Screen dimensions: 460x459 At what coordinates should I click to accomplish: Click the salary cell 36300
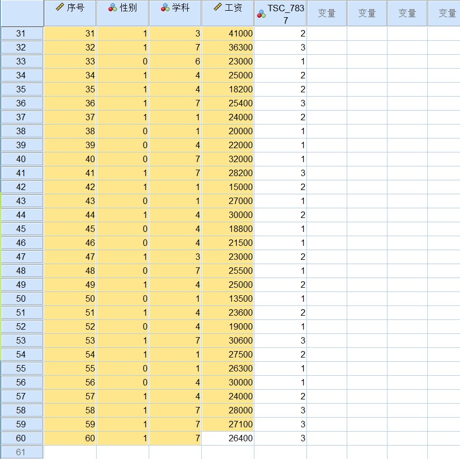228,48
